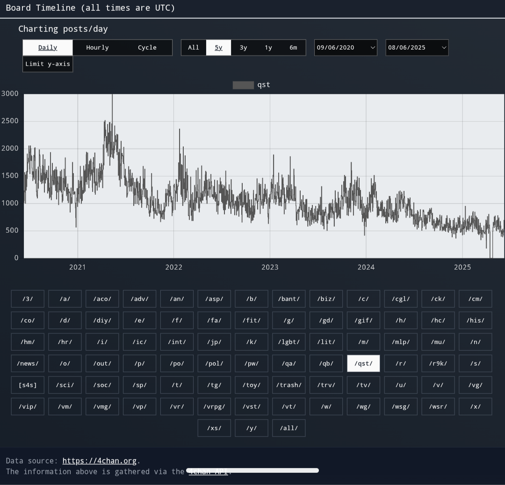Toggle the qst legend color swatch
Image resolution: width=505 pixels, height=485 pixels.
pos(243,85)
